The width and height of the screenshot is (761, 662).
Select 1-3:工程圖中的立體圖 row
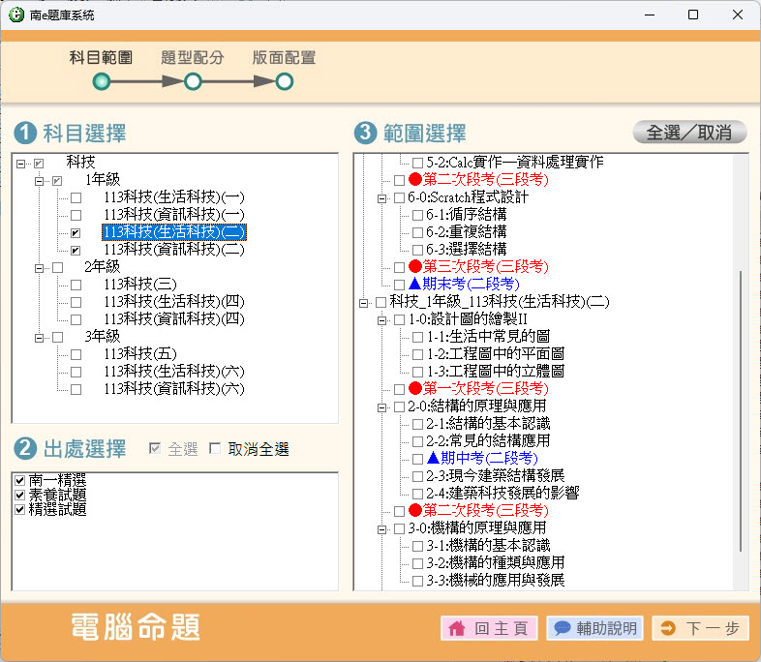click(495, 372)
